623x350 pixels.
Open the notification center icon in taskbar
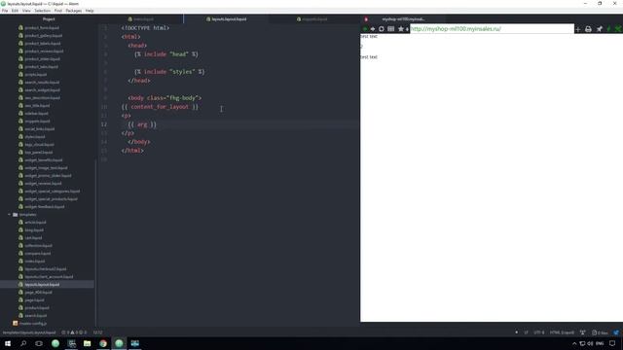click(612, 343)
